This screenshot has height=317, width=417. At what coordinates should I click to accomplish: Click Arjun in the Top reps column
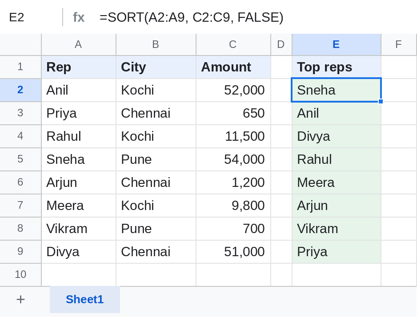tap(337, 206)
